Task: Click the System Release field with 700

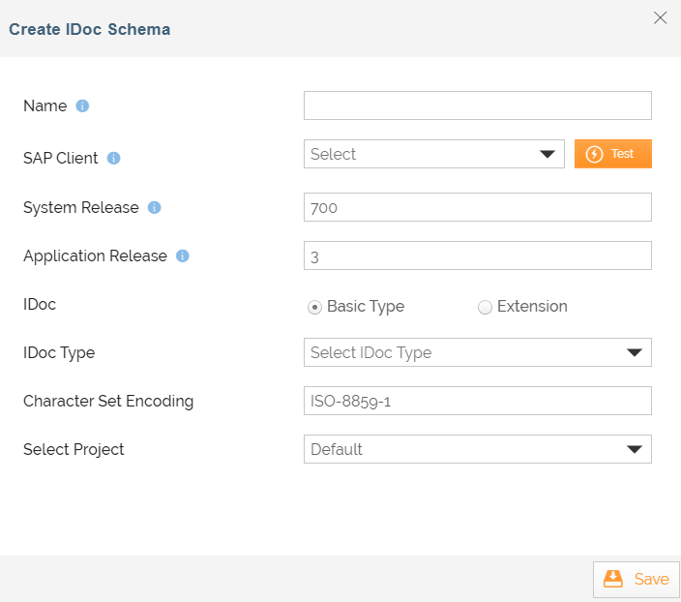Action: pos(477,207)
